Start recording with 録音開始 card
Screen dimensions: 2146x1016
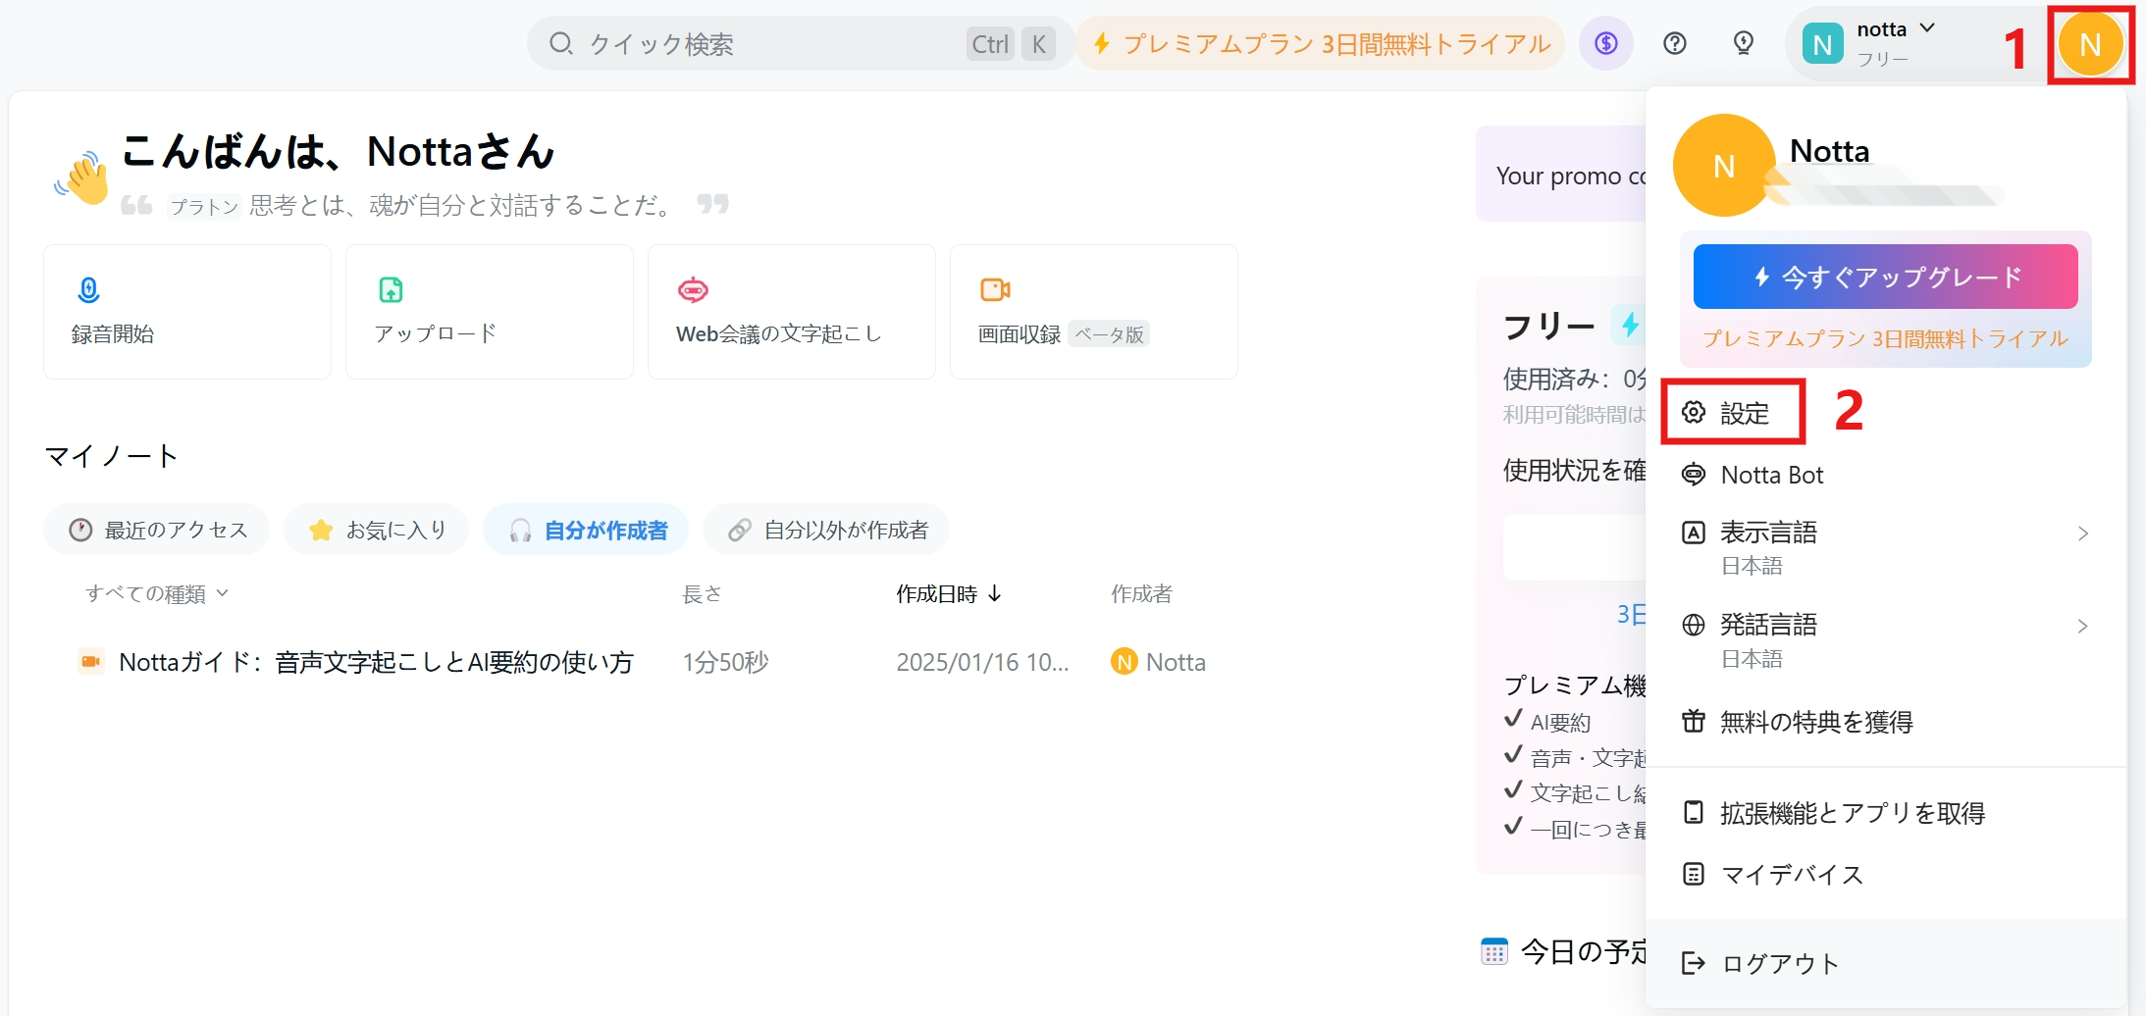point(187,312)
